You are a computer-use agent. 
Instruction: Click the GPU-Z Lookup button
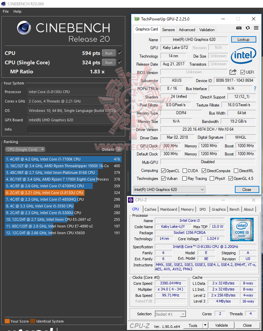tap(244, 40)
